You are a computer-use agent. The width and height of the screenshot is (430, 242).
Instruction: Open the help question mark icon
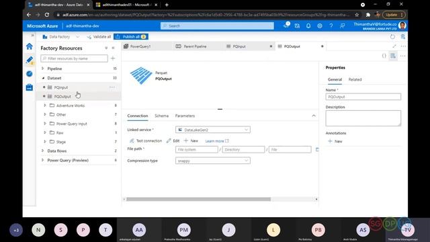click(x=331, y=26)
